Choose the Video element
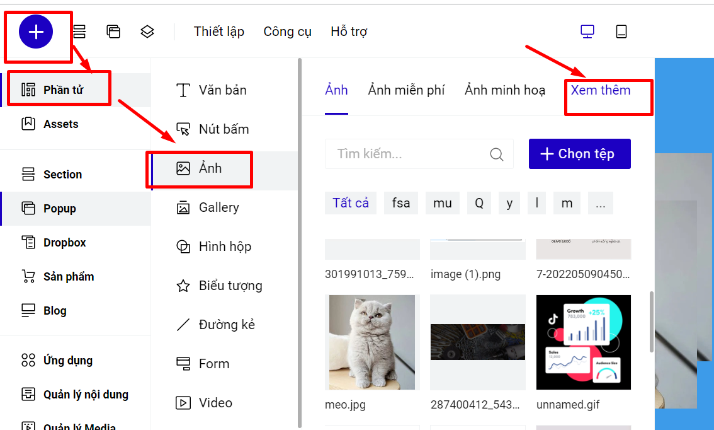 click(215, 403)
